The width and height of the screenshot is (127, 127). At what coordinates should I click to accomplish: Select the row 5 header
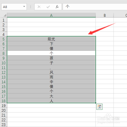tap(4, 39)
